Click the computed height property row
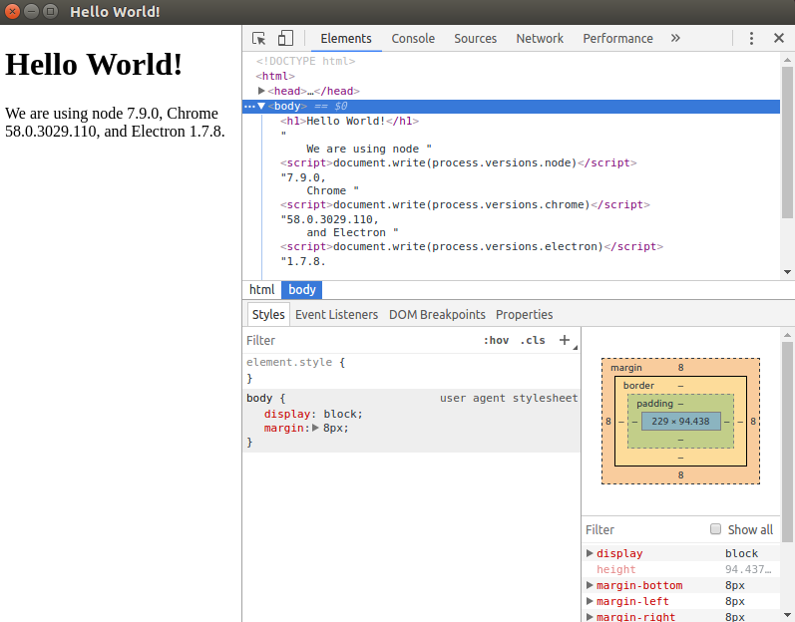This screenshot has height=622, width=795. pos(681,569)
